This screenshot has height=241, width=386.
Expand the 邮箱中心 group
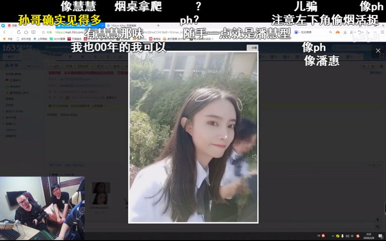click(10, 124)
